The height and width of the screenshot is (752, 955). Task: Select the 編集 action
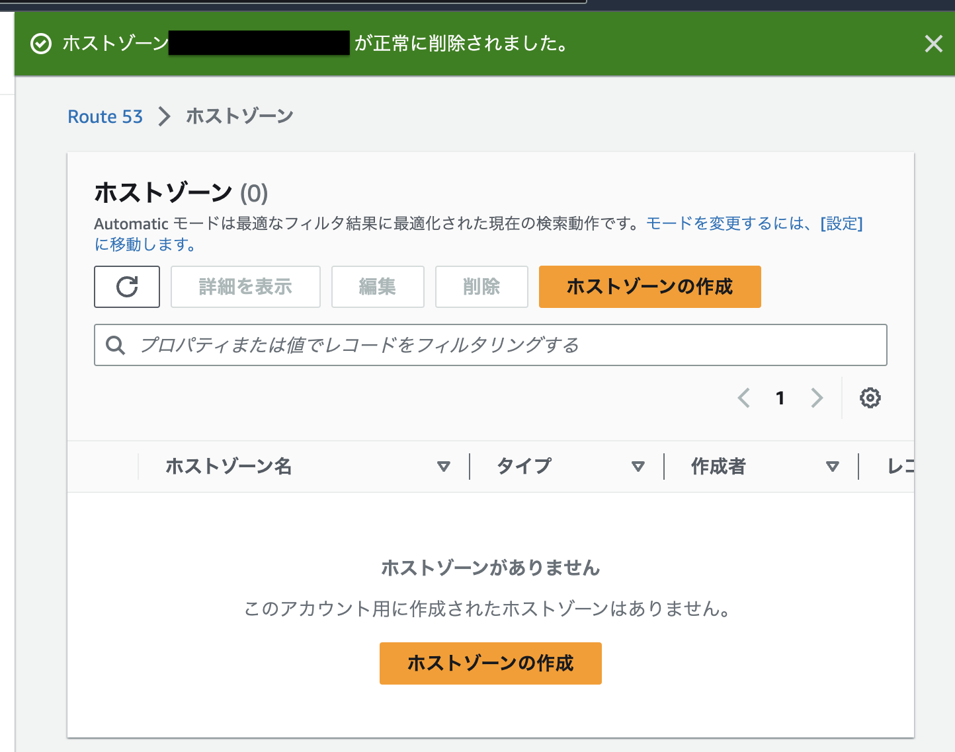[x=378, y=287]
